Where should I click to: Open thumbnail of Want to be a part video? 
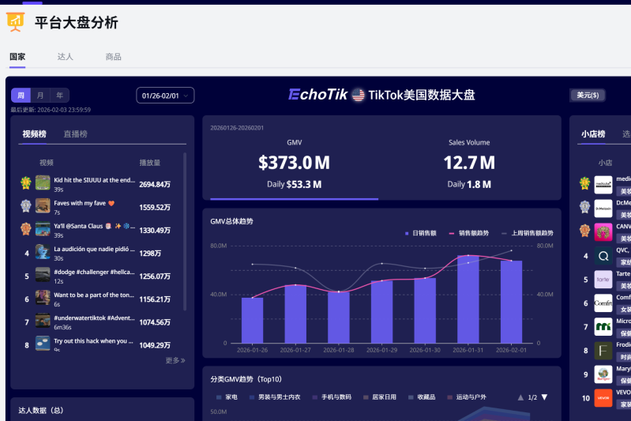pos(43,298)
